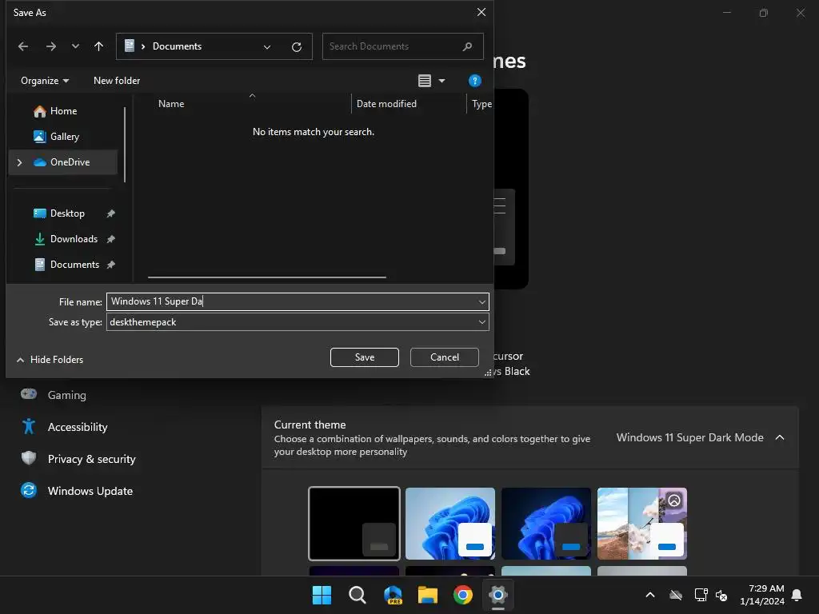The height and width of the screenshot is (614, 819).
Task: Open more view options dropdown arrow
Action: 441,81
